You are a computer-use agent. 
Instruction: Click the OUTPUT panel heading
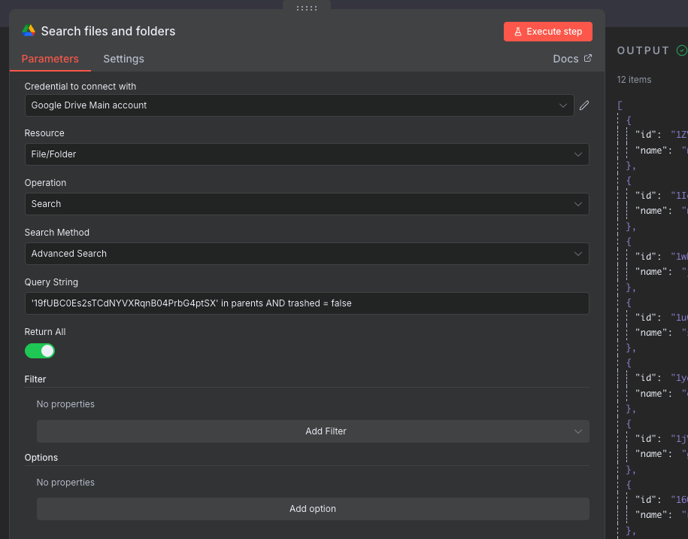[643, 50]
